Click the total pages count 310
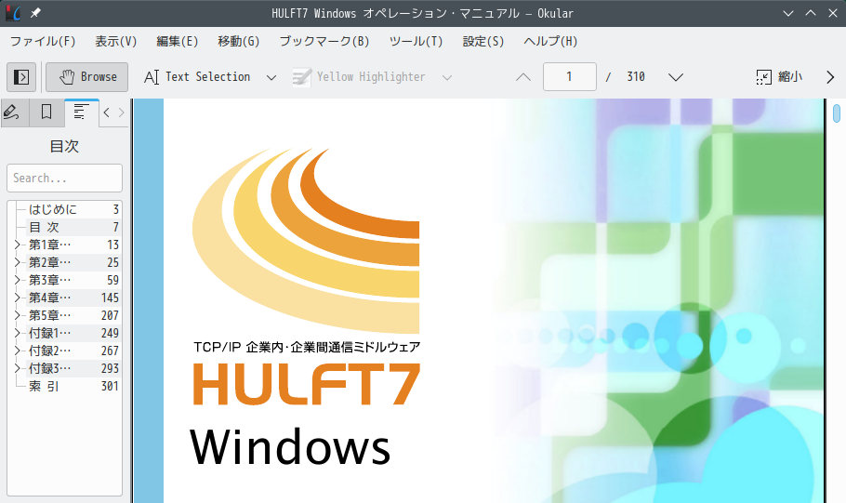Screen dimensions: 846x503 point(636,77)
